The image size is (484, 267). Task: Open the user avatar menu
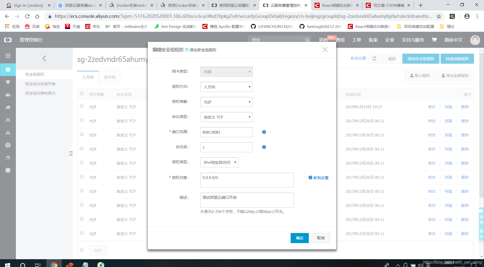pos(475,40)
